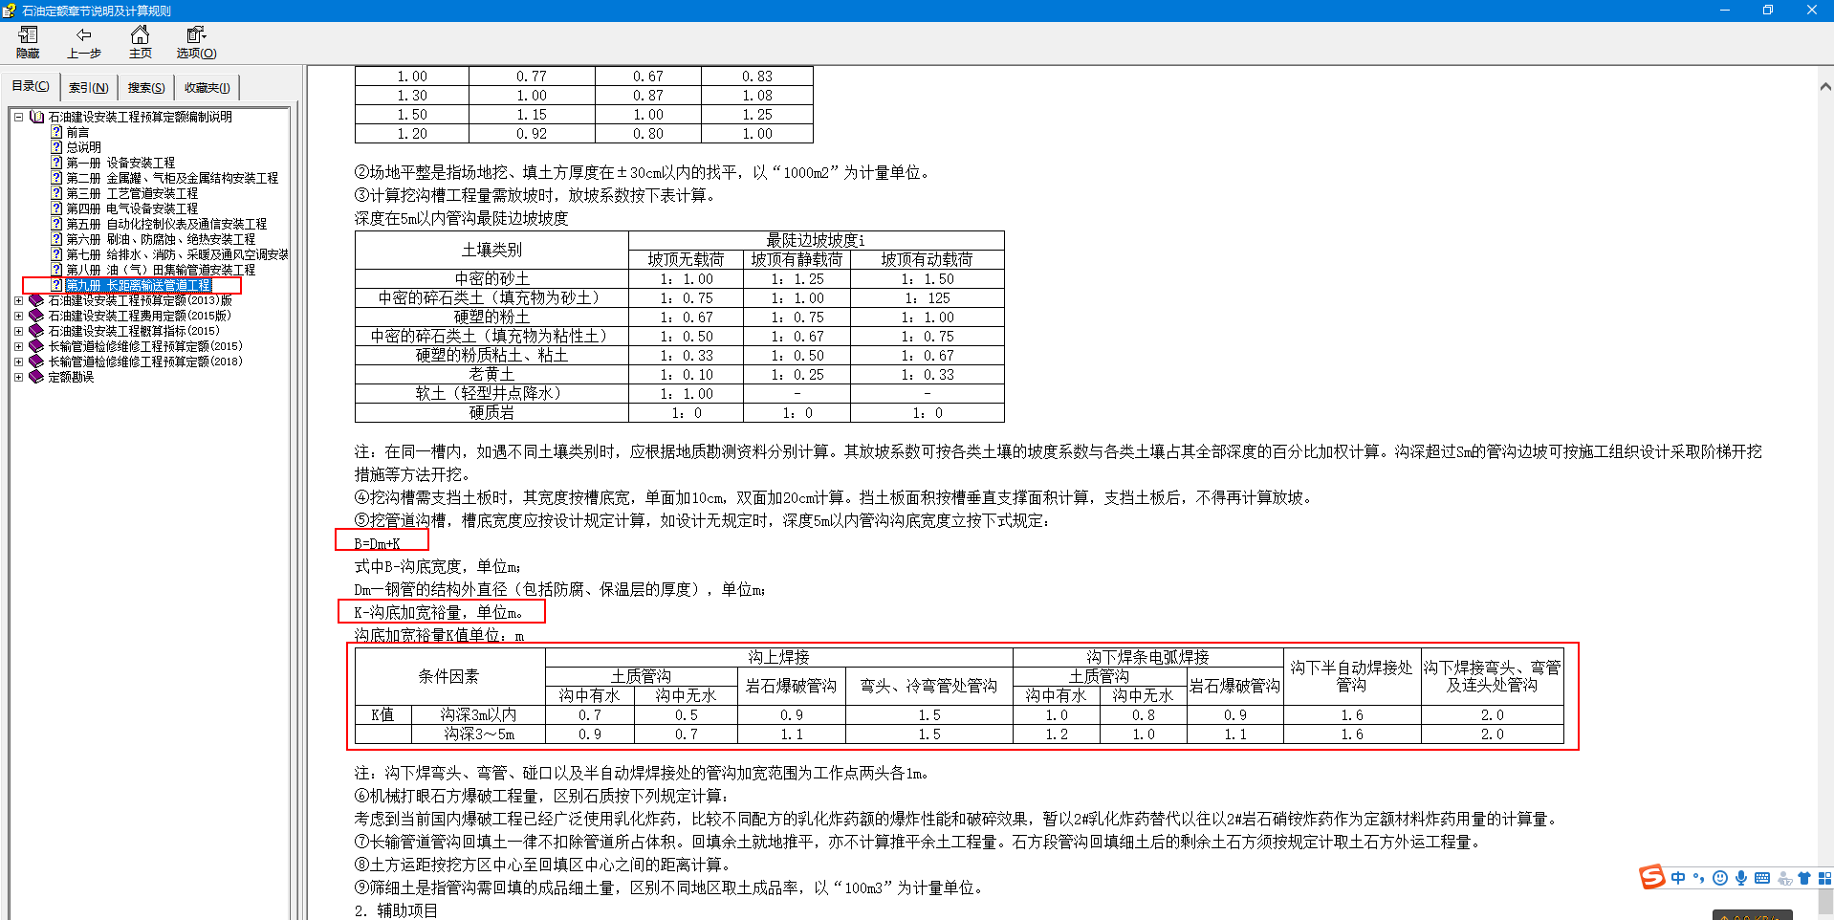This screenshot has width=1834, height=920.
Task: Click the Sogou S logo on IME bar
Action: click(x=1651, y=877)
